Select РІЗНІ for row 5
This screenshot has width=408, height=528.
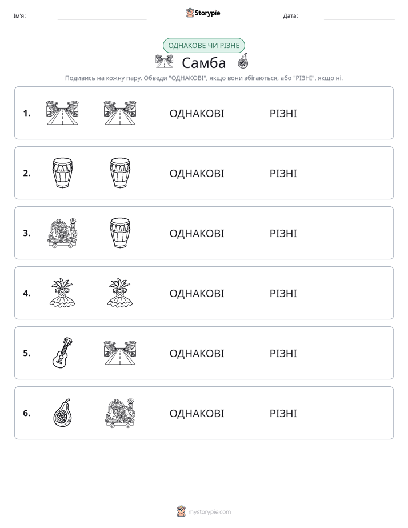(x=283, y=353)
